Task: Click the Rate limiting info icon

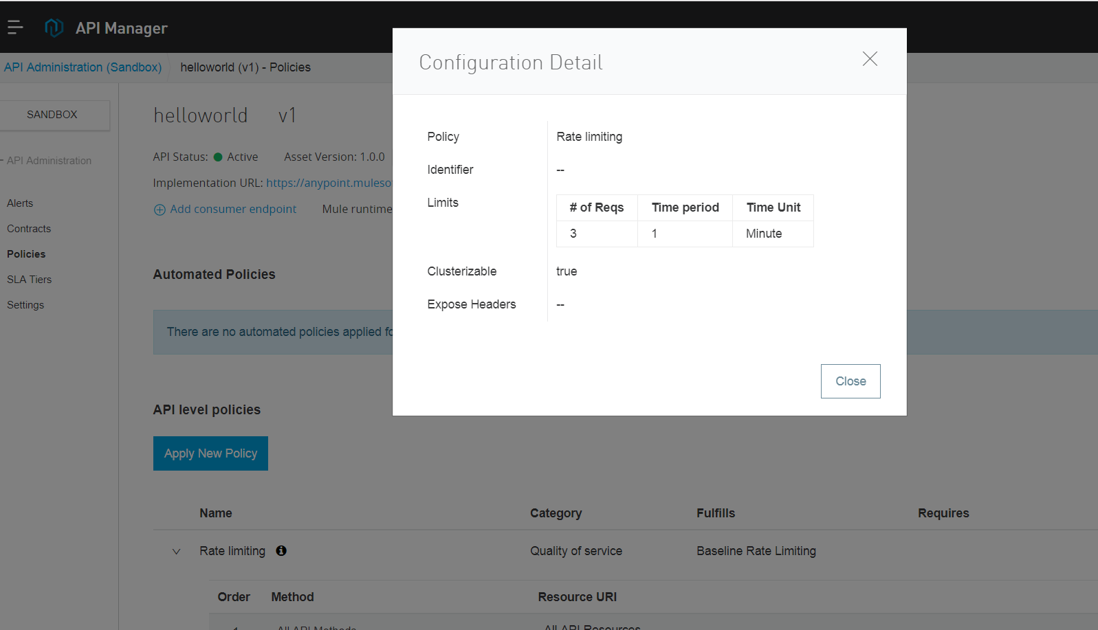Action: [x=281, y=550]
